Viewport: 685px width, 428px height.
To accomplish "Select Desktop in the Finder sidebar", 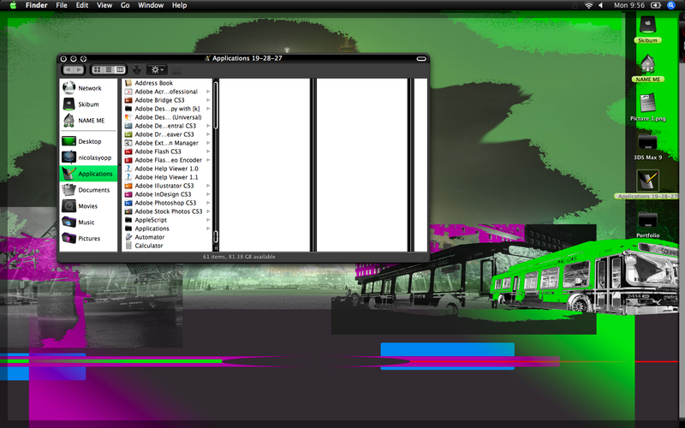I will [x=89, y=141].
